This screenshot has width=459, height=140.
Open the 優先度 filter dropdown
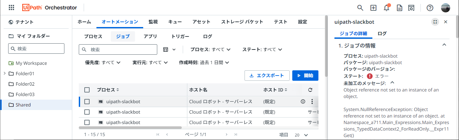click(x=103, y=62)
